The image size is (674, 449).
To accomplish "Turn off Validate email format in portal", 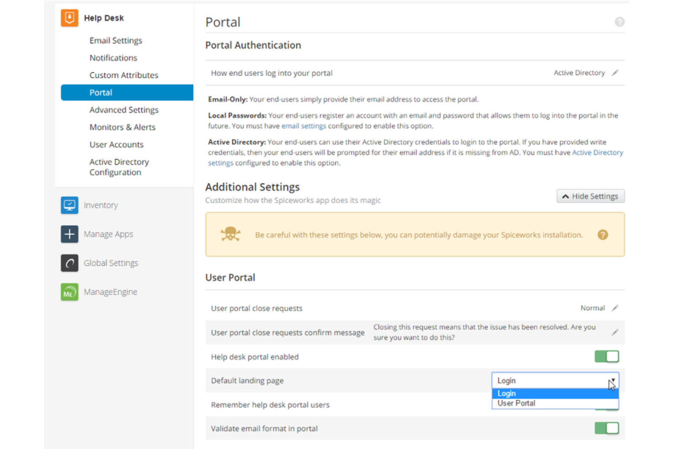I will point(607,428).
